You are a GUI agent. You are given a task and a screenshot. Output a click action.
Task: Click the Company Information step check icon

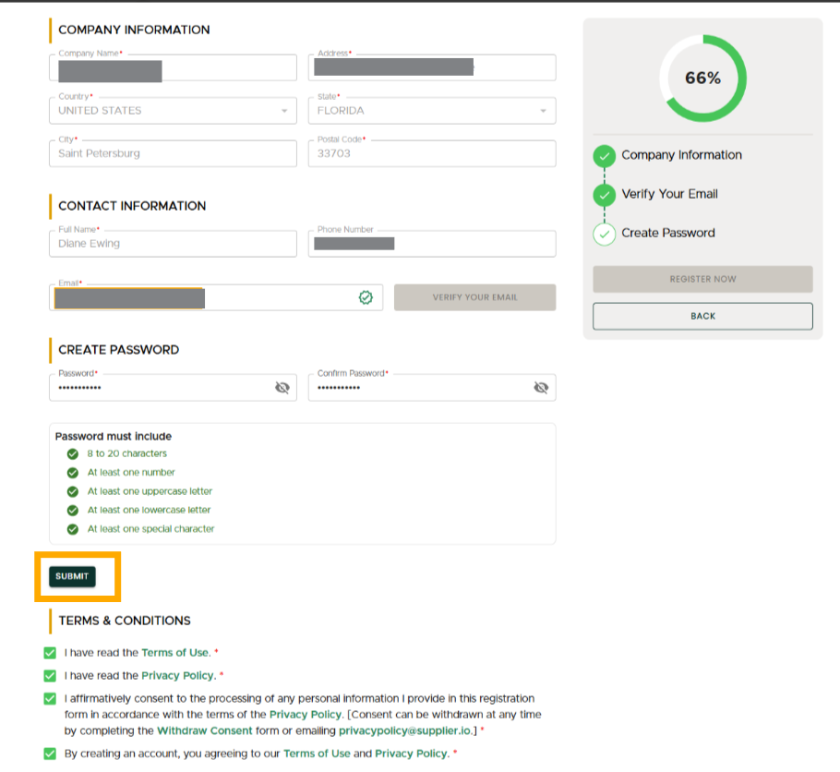pos(604,156)
